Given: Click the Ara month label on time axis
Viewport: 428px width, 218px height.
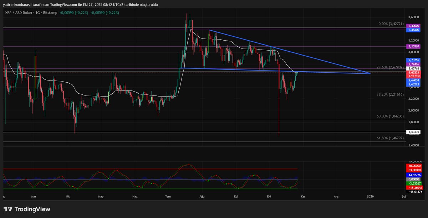Looking at the screenshot, I should pos(336,196).
